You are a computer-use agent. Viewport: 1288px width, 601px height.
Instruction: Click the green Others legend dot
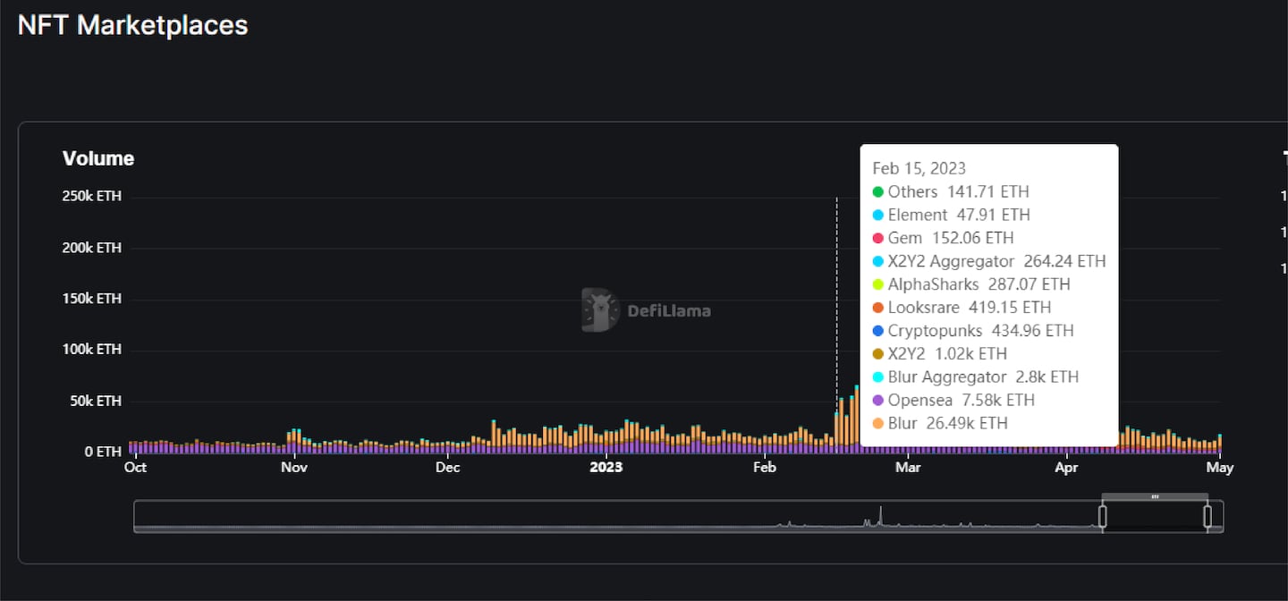click(x=877, y=192)
